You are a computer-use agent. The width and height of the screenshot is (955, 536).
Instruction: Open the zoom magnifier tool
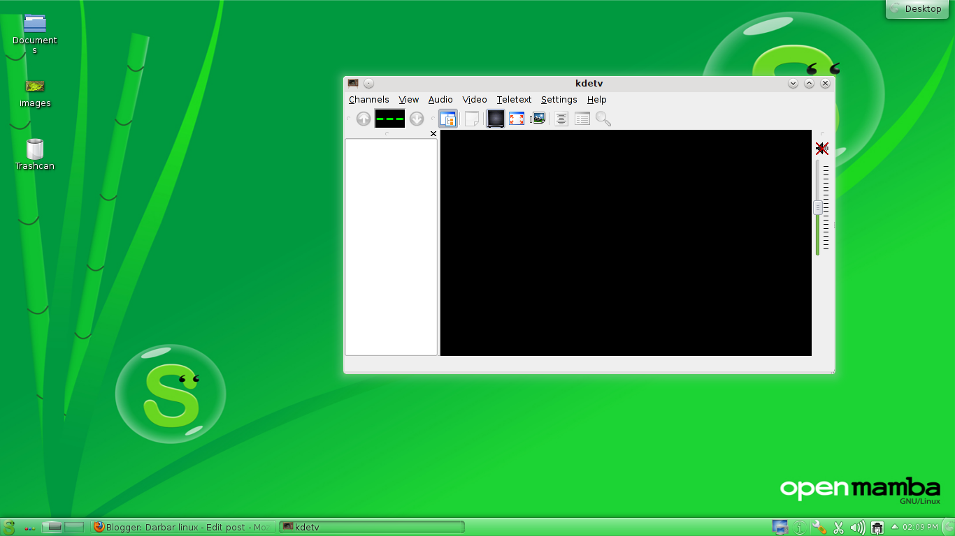tap(603, 119)
